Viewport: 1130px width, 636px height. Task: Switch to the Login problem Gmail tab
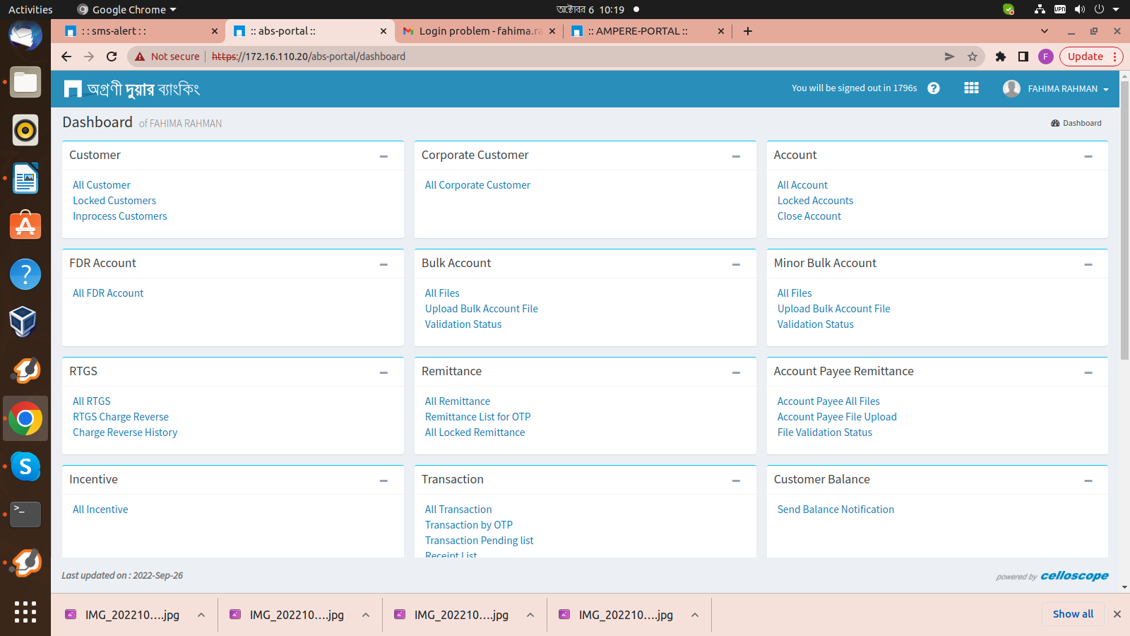point(478,31)
